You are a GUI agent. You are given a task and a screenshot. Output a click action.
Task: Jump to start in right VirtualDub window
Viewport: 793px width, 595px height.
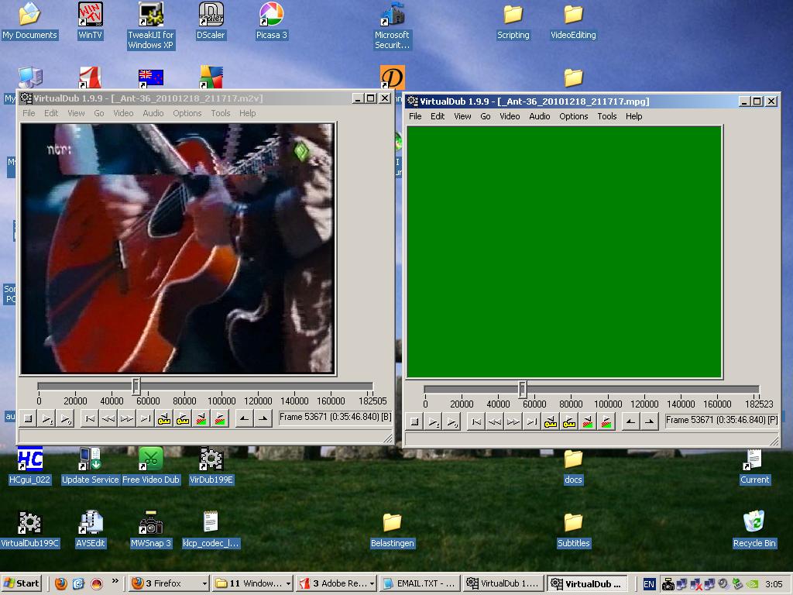pyautogui.click(x=476, y=422)
